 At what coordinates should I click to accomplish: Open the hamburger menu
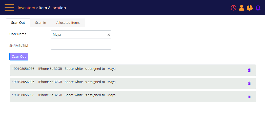coord(9,8)
